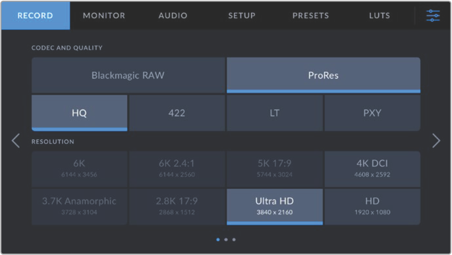Open the sliders settings icon
452x255 pixels.
pos(433,16)
